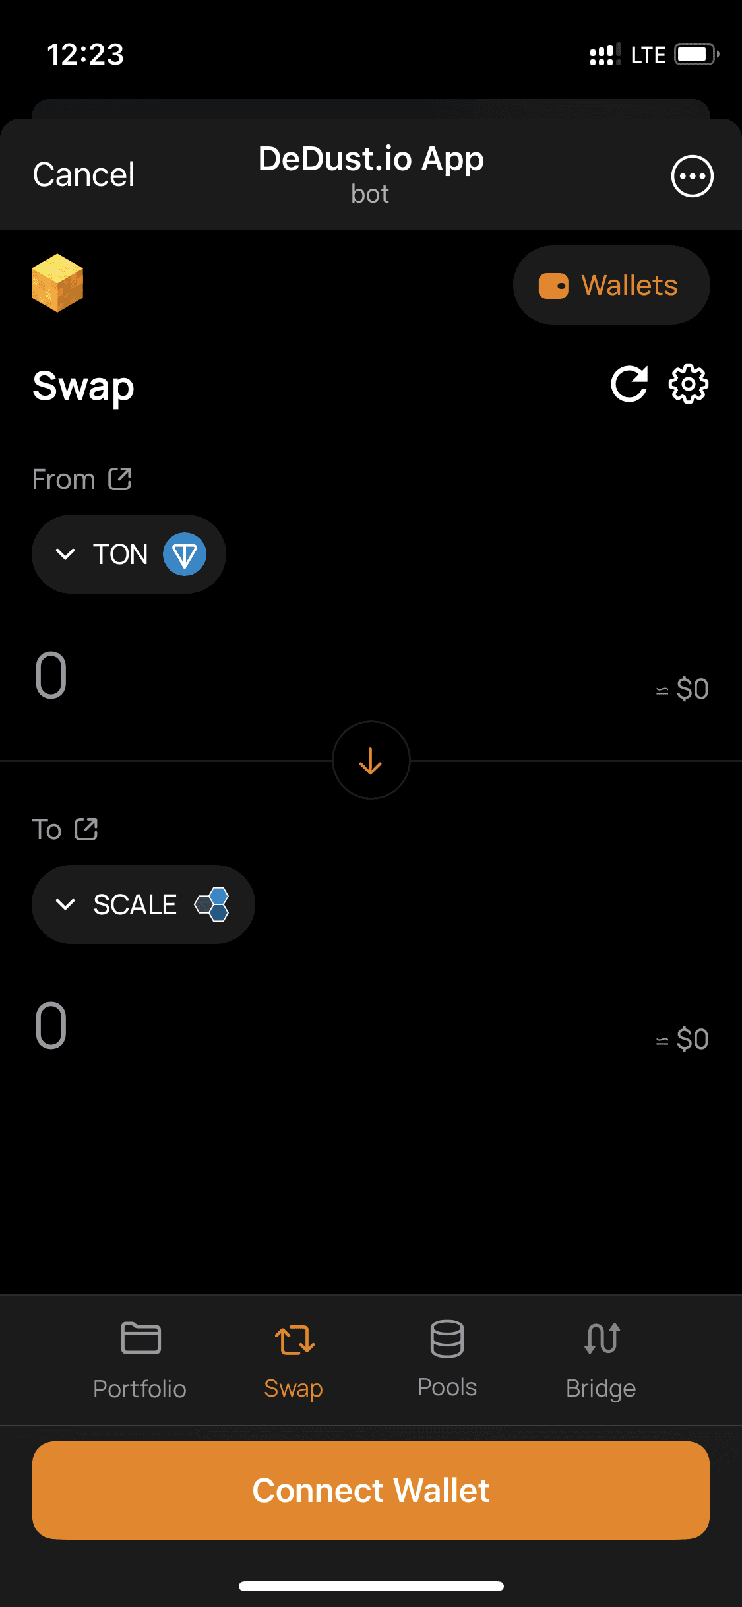Image resolution: width=742 pixels, height=1607 pixels.
Task: Open external link icon next to From
Action: (120, 479)
